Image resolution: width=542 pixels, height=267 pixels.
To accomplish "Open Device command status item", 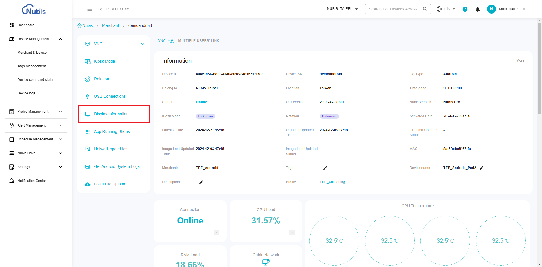I will 36,80.
